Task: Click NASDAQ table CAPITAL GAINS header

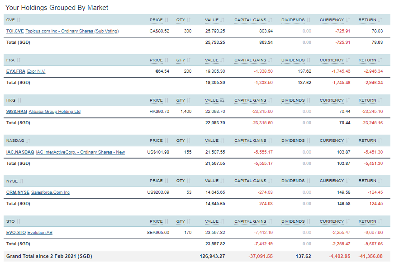Action: click(250, 140)
